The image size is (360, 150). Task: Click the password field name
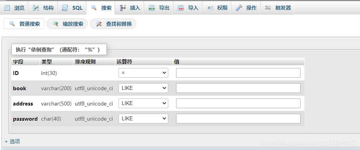coord(25,119)
